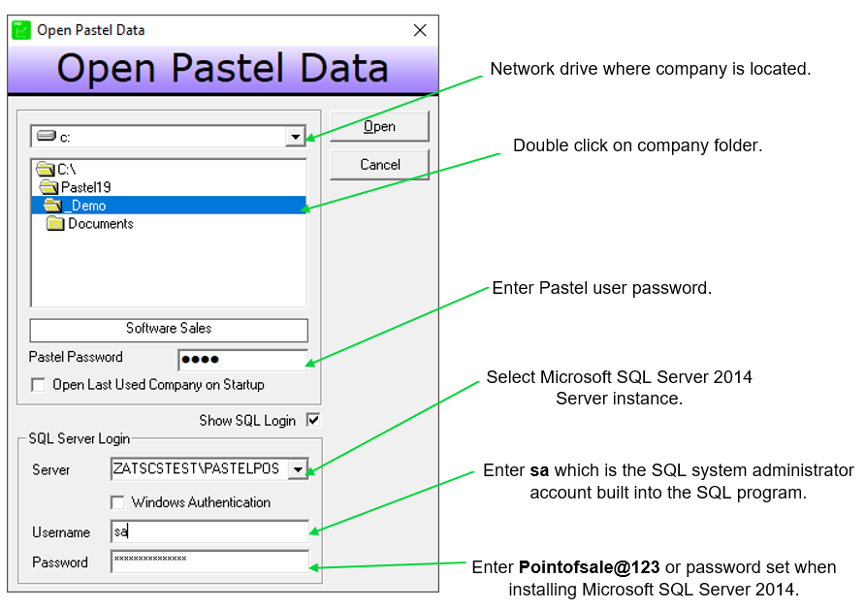Screen dimensions: 866x610
Task: Click the Open button
Action: (379, 126)
